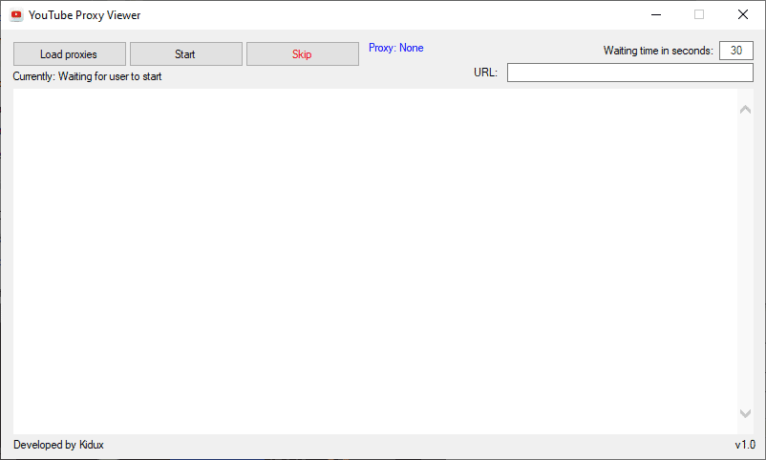Click the URL: label text

click(485, 73)
